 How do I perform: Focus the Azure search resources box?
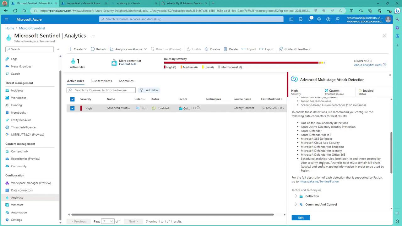pos(191,19)
